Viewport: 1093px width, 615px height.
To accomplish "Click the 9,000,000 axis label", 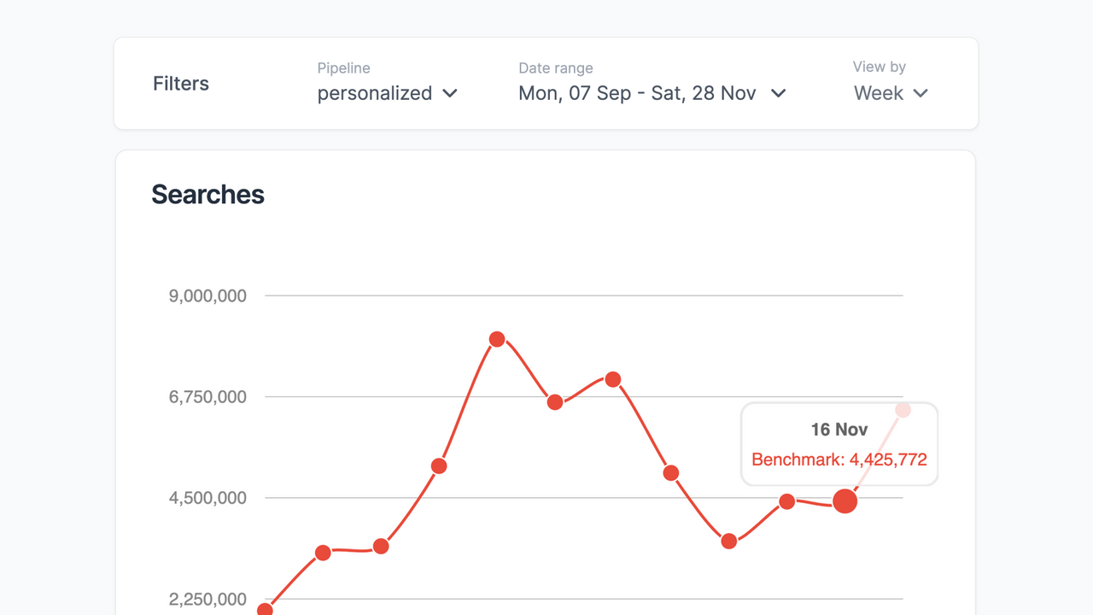I will tap(207, 296).
